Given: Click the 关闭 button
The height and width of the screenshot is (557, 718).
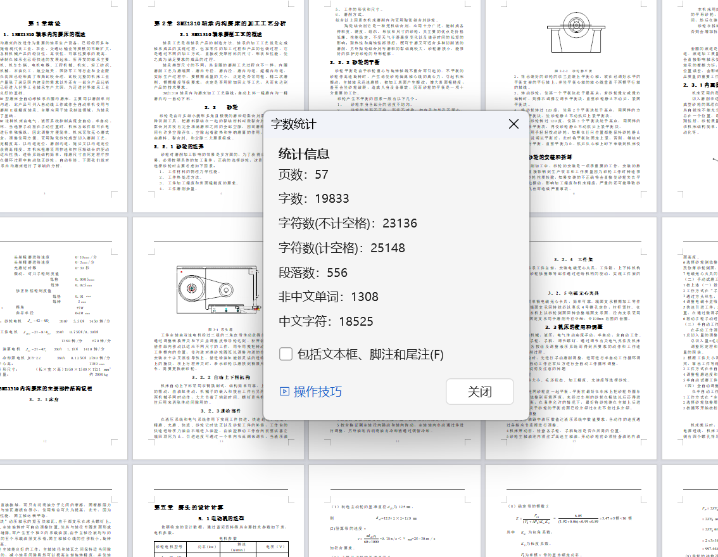Looking at the screenshot, I should pyautogui.click(x=479, y=392).
